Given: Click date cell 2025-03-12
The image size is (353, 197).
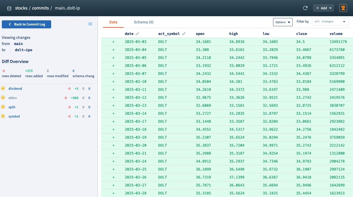Looking at the screenshot, I should [x=135, y=97].
